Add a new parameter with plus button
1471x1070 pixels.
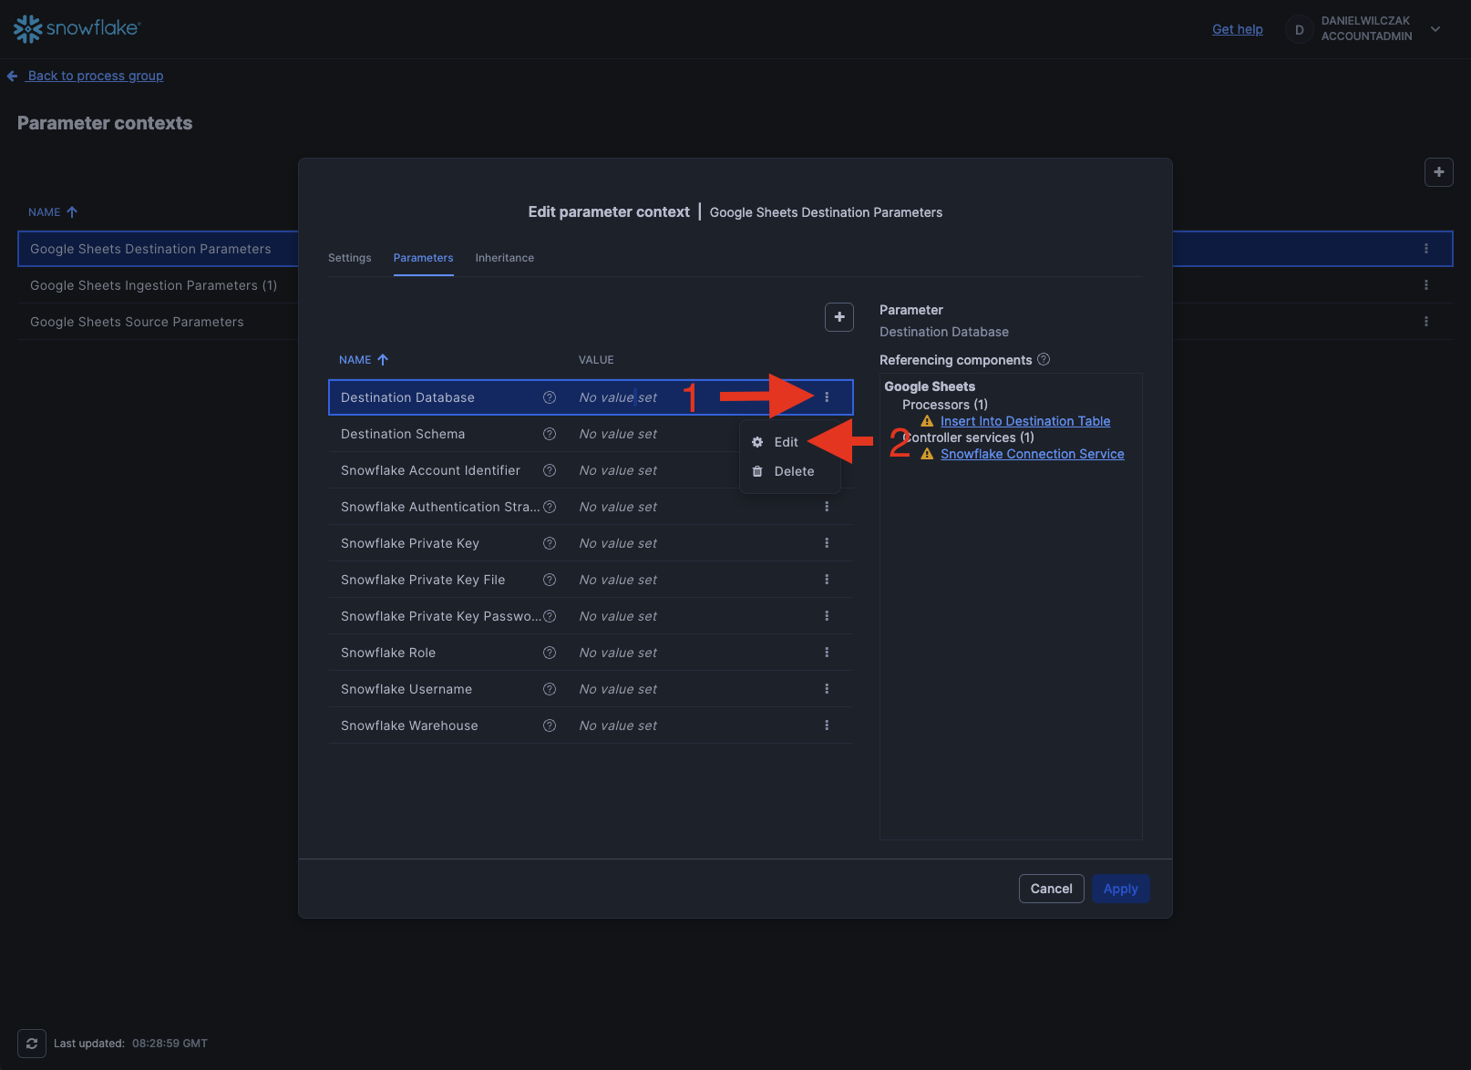coord(838,317)
